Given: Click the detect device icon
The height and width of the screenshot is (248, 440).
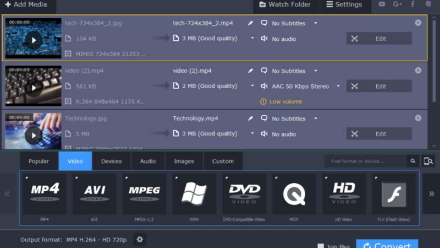Looking at the screenshot, I should click(x=428, y=161).
